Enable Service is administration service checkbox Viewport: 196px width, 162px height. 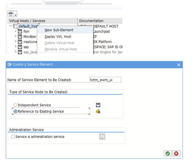tap(13, 137)
